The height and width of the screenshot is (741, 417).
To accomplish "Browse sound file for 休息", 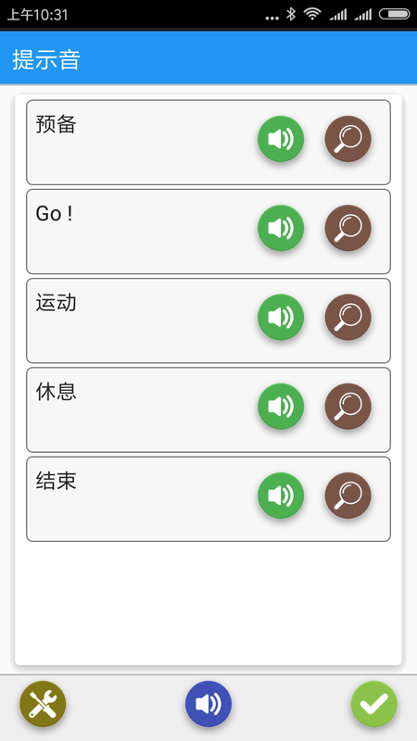I will click(348, 407).
